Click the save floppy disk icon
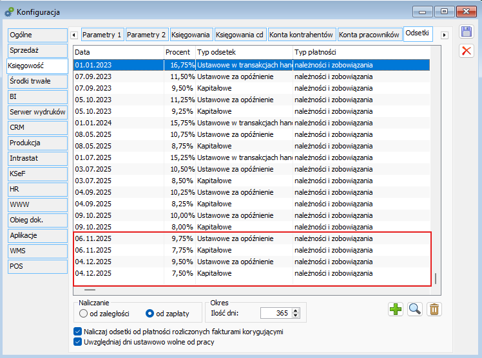This screenshot has width=482, height=358. point(466,33)
